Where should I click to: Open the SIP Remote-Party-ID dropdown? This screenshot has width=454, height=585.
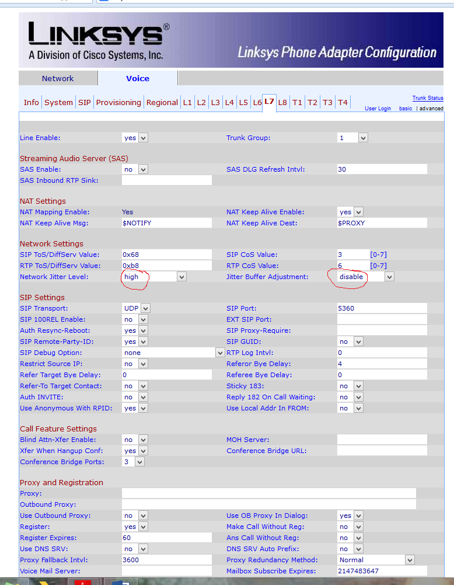coord(135,342)
